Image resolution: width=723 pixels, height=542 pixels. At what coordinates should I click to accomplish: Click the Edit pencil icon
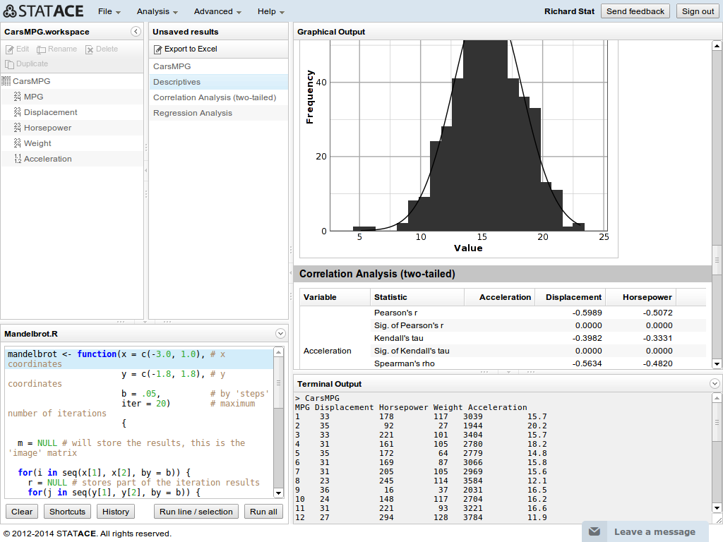(10, 49)
